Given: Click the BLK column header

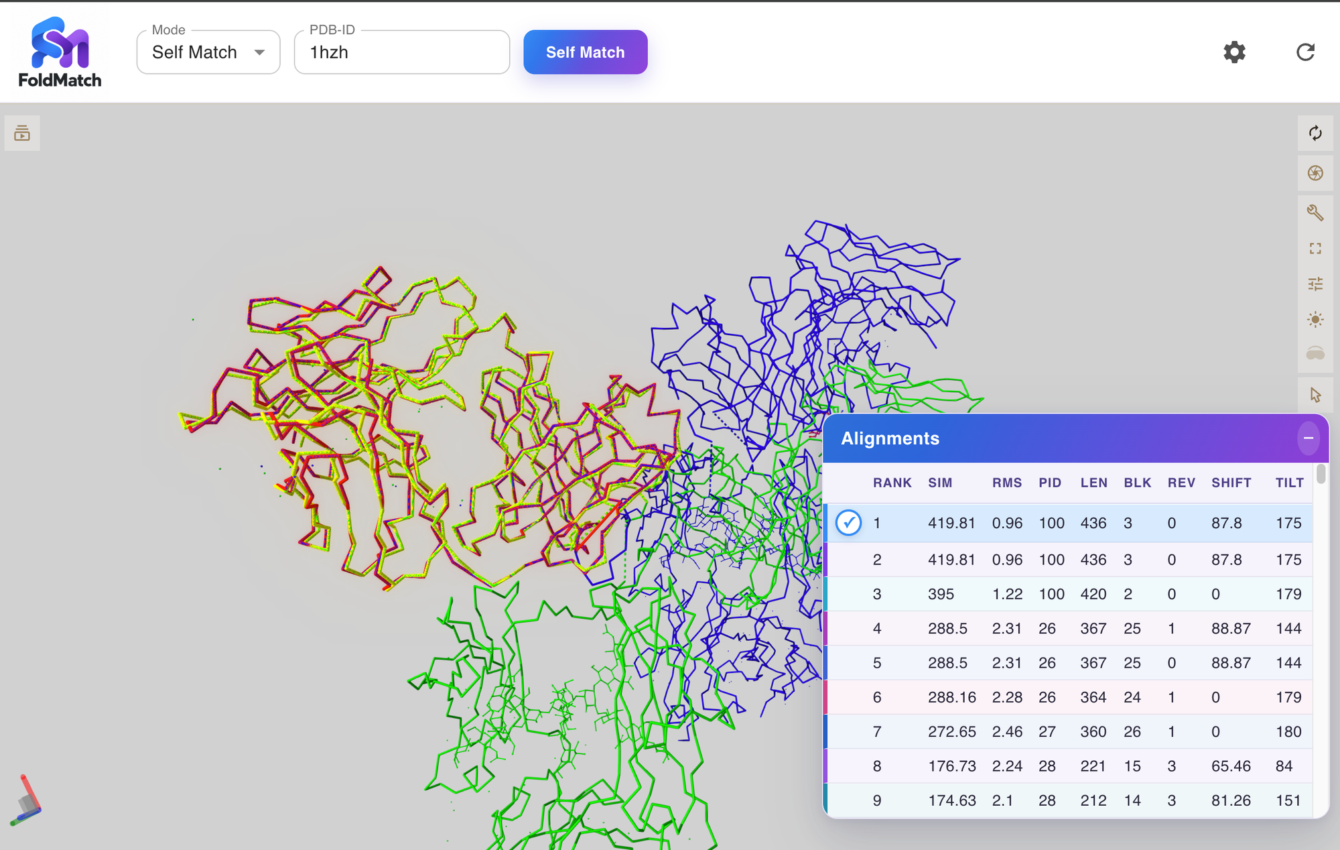Looking at the screenshot, I should tap(1137, 483).
